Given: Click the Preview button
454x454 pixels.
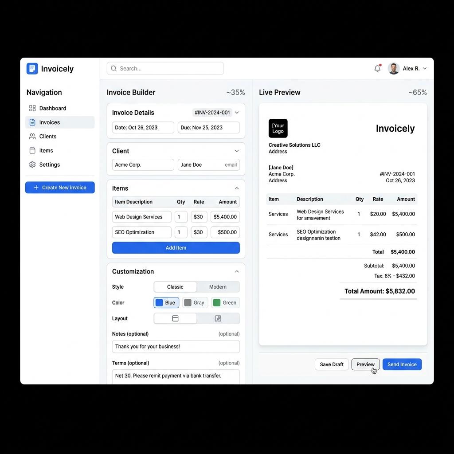Looking at the screenshot, I should click(x=365, y=364).
